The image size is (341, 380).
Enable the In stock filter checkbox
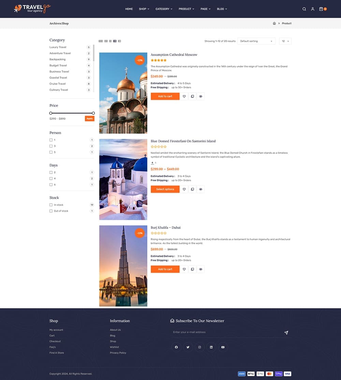tap(51, 205)
